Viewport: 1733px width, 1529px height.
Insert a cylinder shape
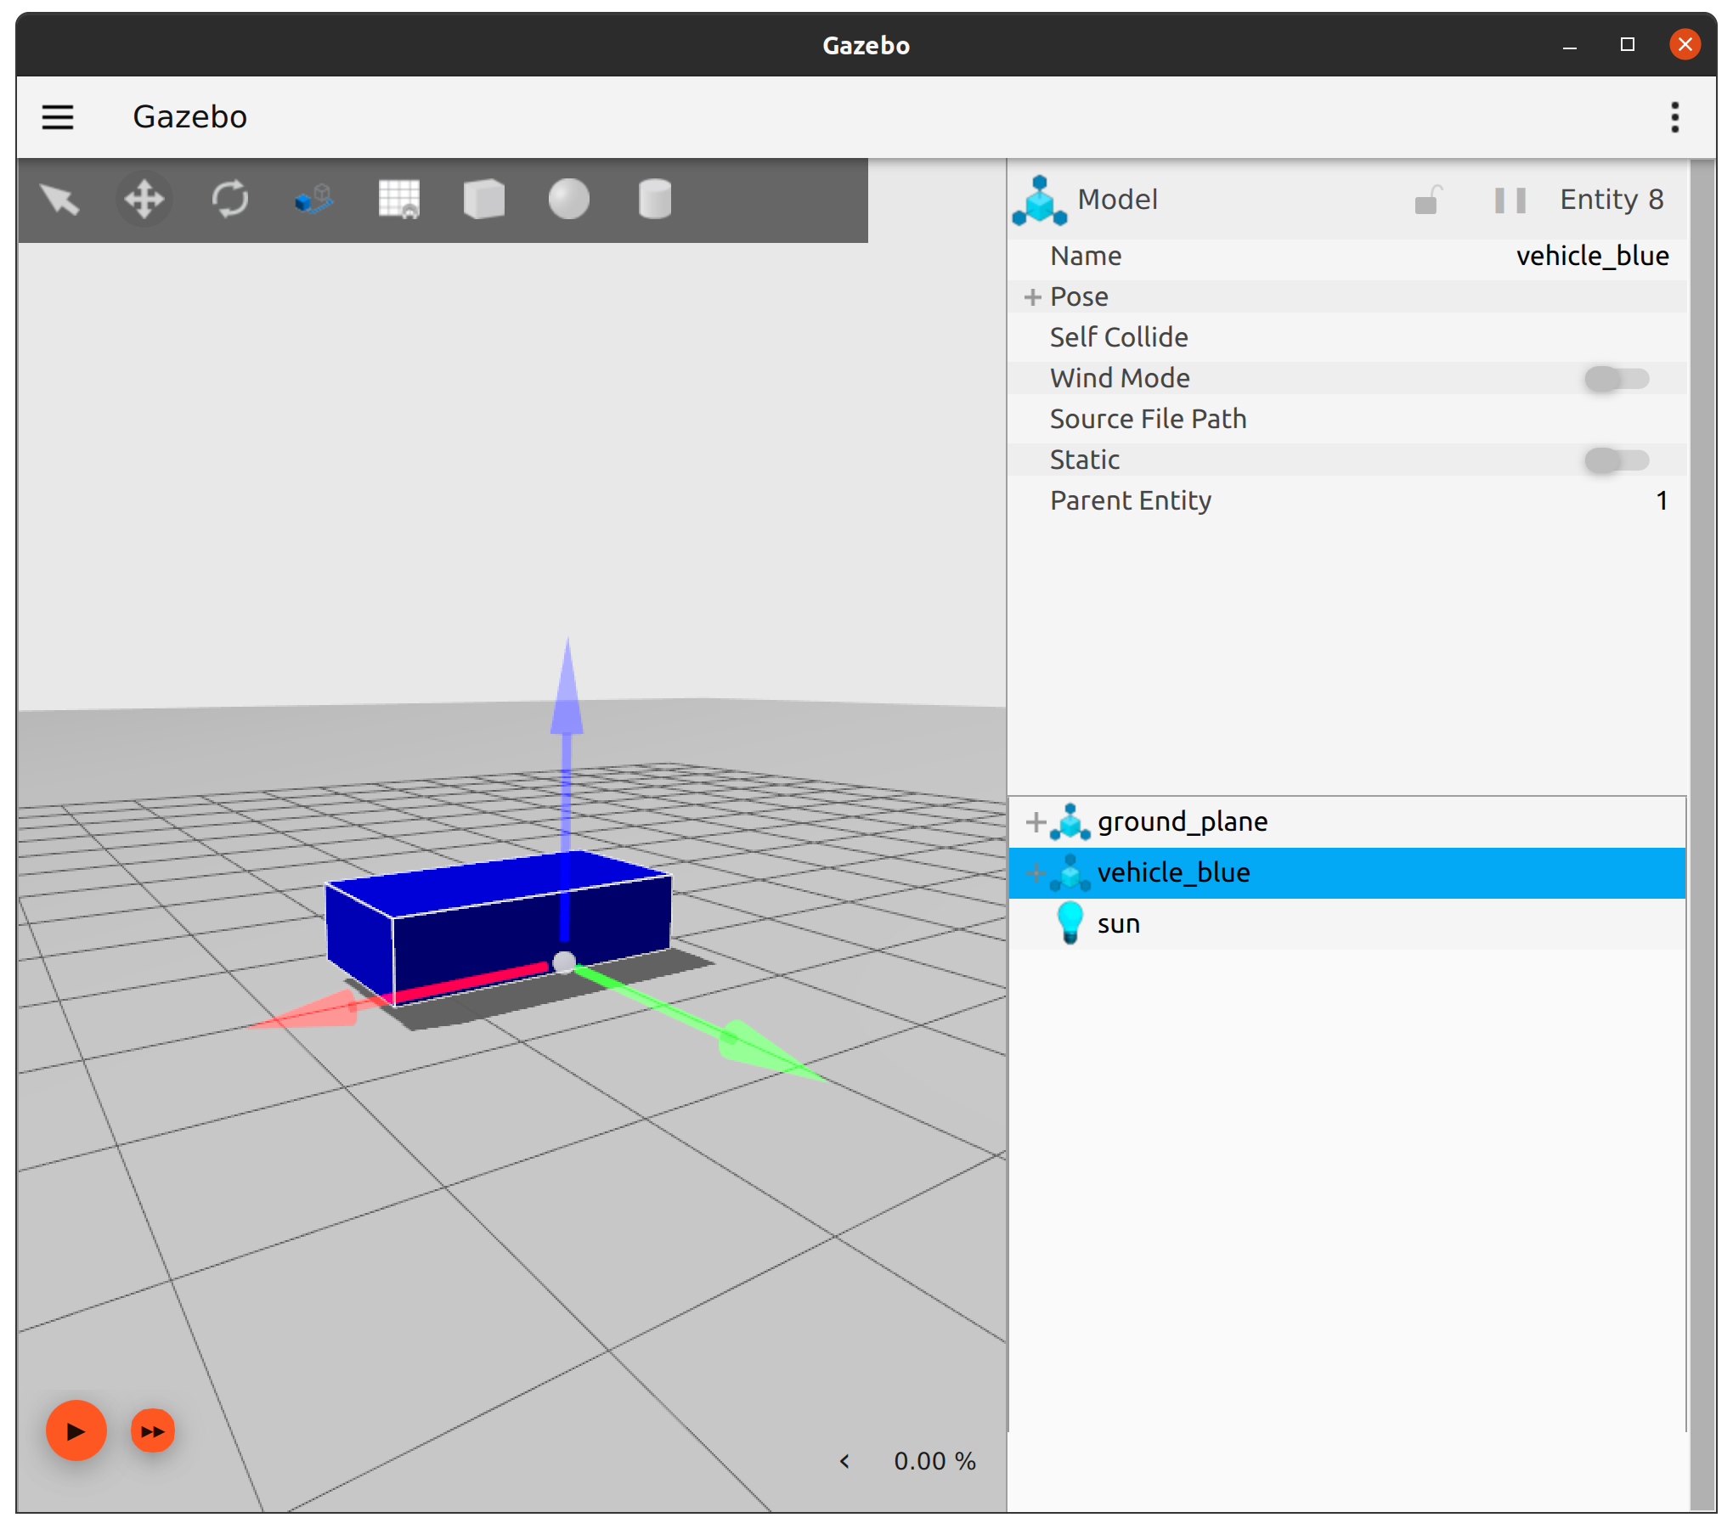coord(654,200)
